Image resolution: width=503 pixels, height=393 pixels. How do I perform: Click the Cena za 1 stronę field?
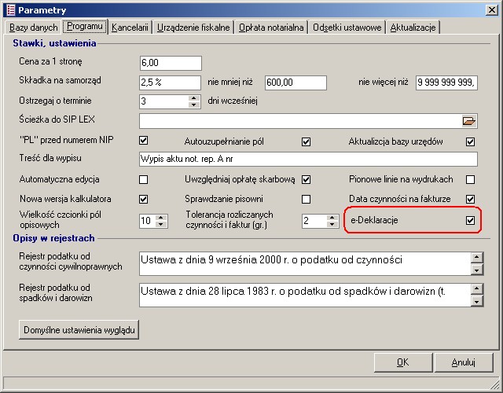pos(170,63)
